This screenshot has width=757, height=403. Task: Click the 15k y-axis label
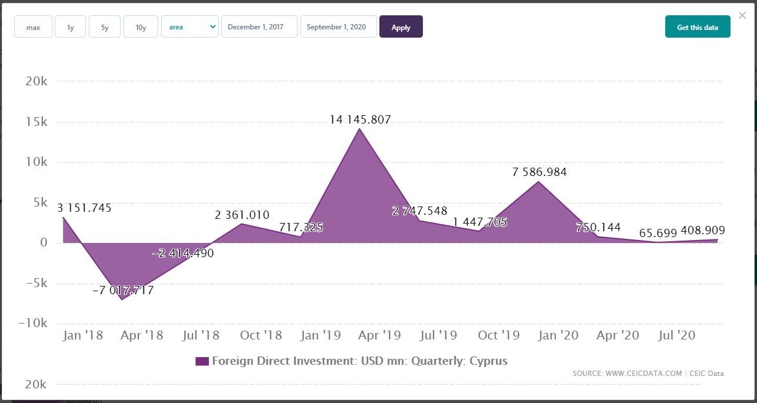[x=36, y=122]
